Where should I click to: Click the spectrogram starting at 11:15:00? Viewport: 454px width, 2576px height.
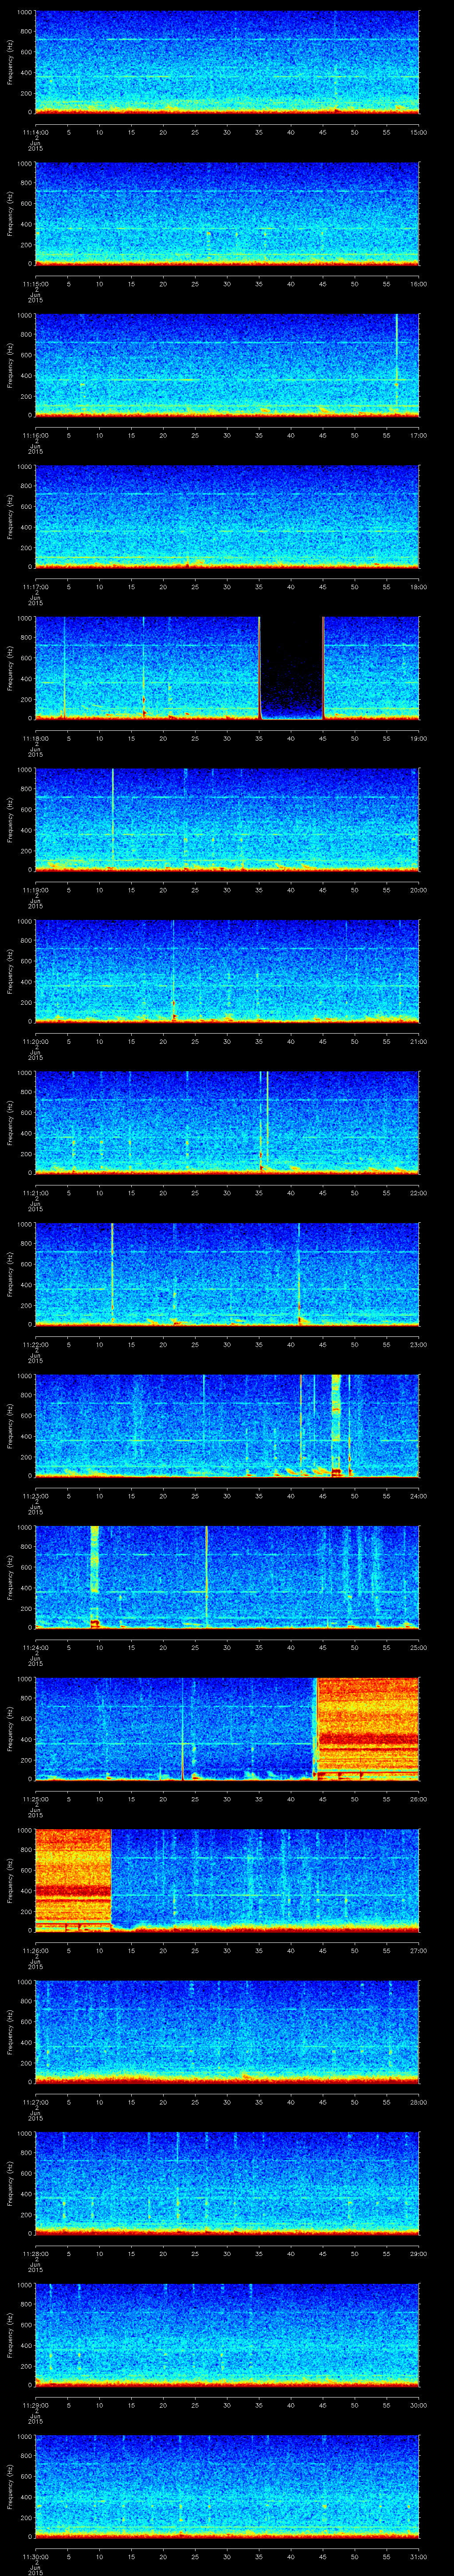click(x=227, y=214)
